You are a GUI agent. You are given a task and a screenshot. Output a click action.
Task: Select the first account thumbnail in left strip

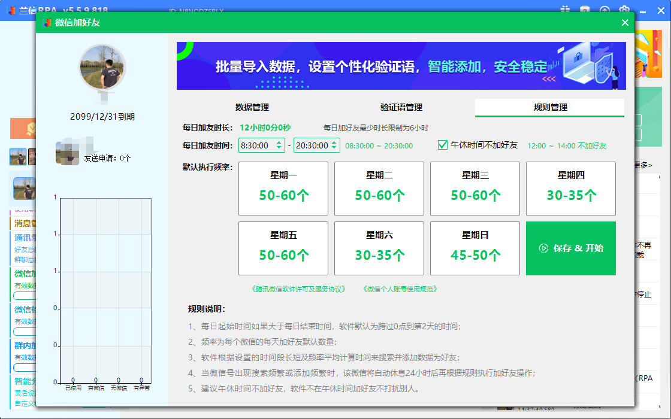18,157
